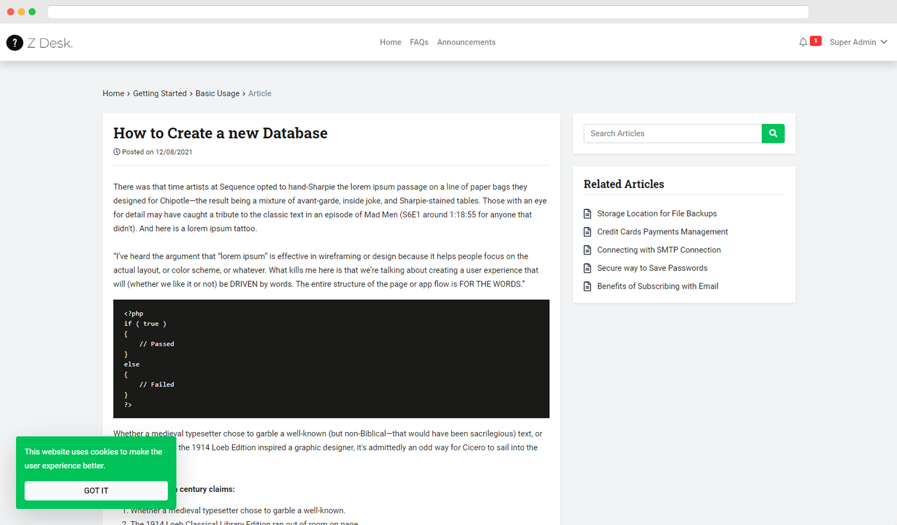897x525 pixels.
Task: Click the document icon beside Storage Location article
Action: click(x=587, y=213)
